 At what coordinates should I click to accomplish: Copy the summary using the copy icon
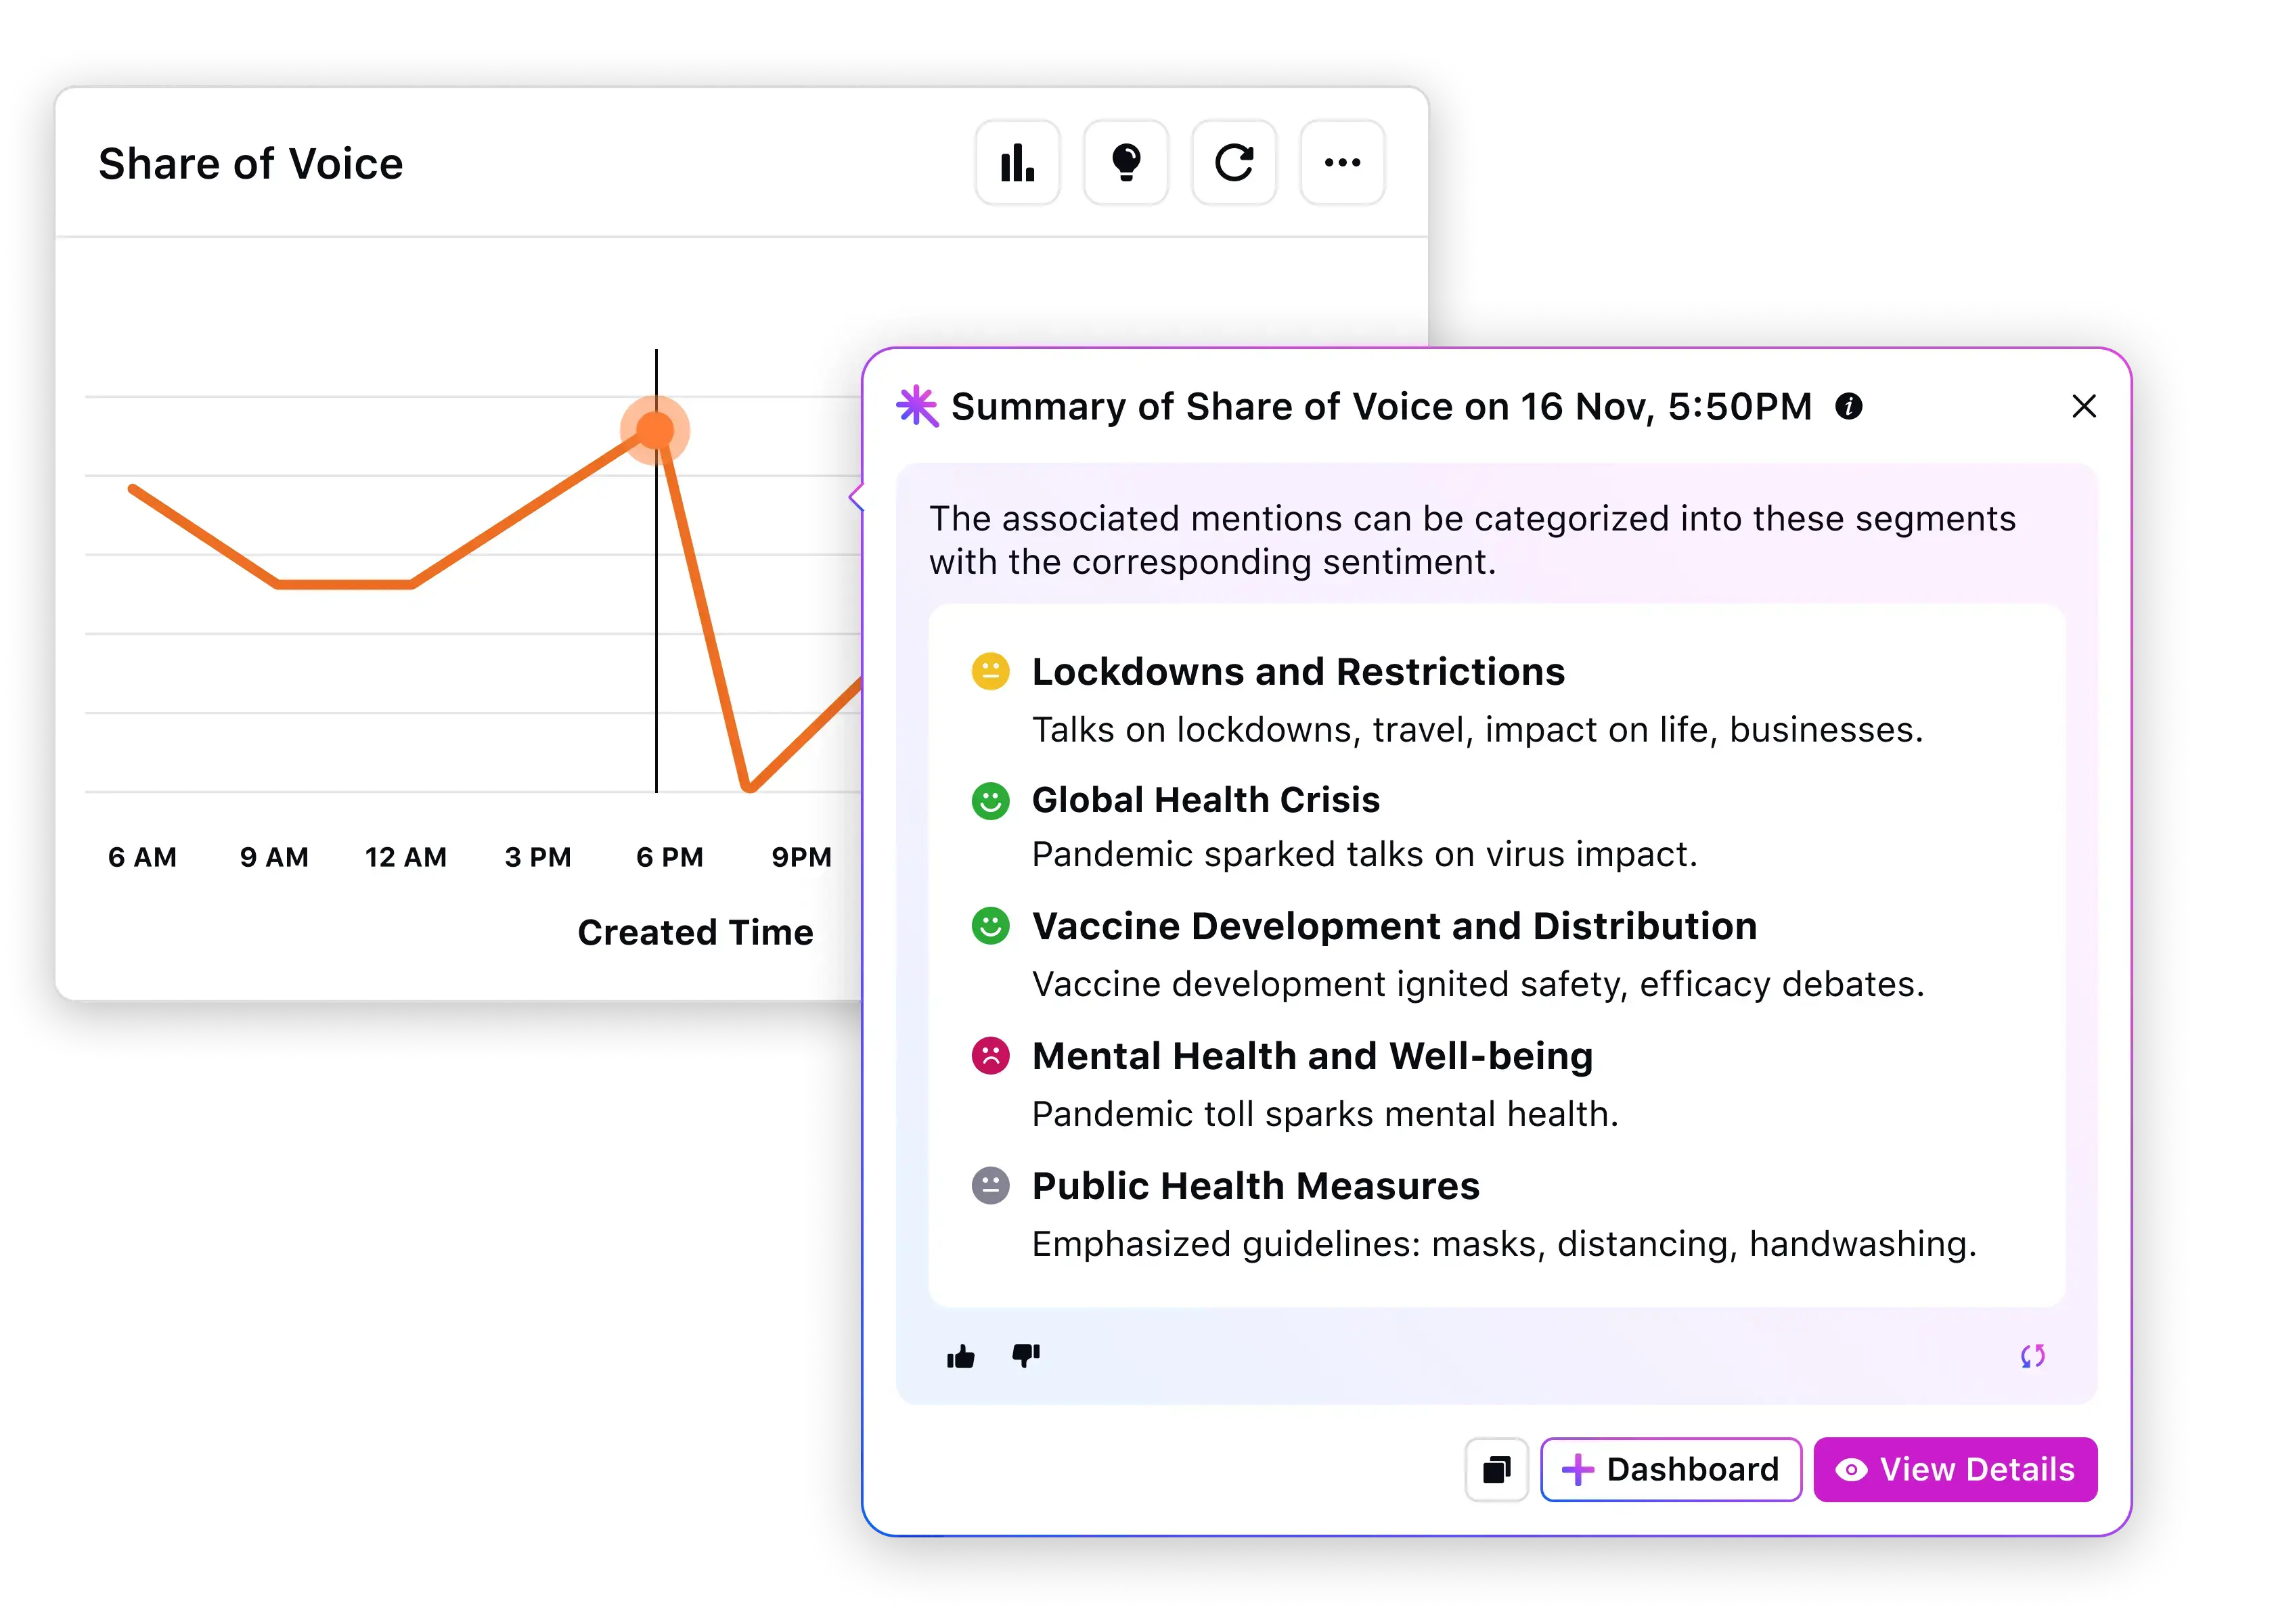click(1496, 1469)
